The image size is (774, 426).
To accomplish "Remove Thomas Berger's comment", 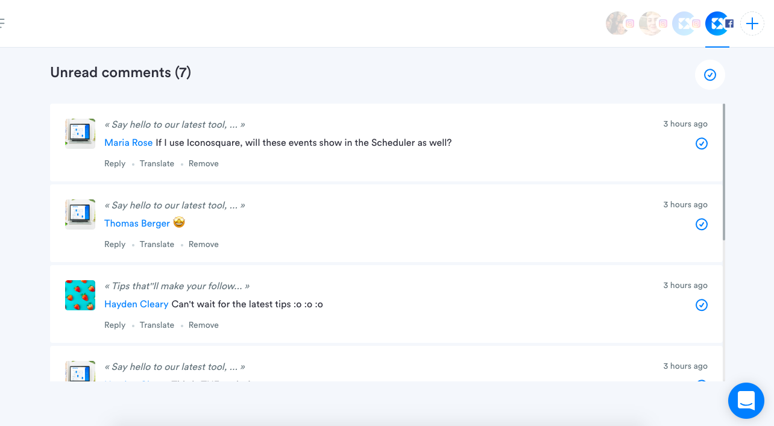I will 204,244.
